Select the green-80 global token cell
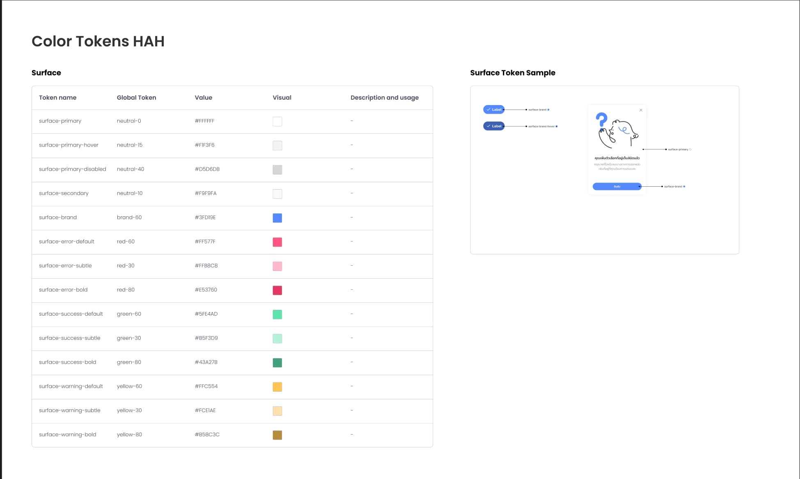This screenshot has width=800, height=479. [x=129, y=362]
